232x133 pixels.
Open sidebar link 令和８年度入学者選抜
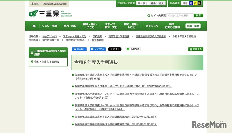[47, 62]
